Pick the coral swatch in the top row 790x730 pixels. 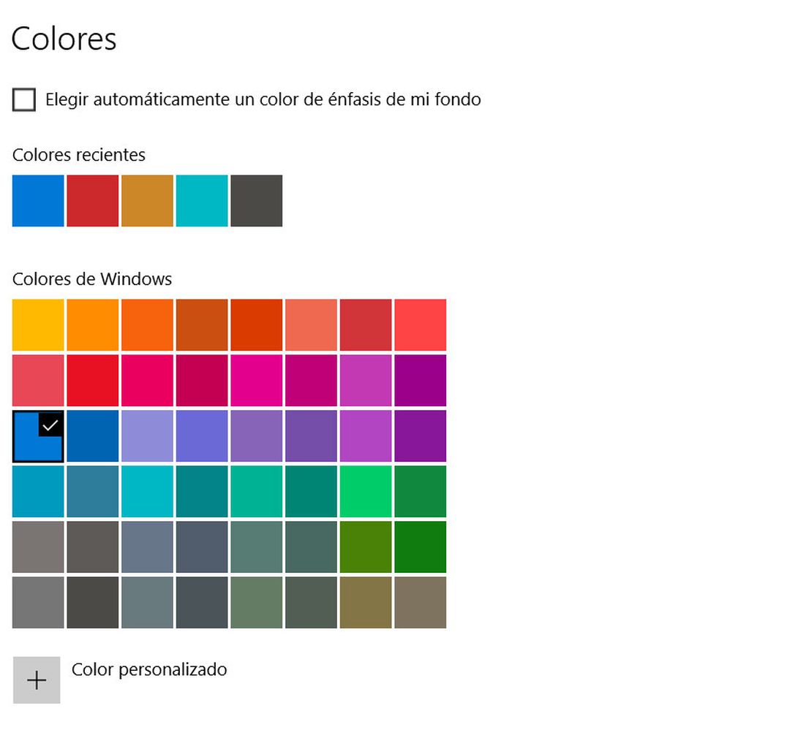click(x=310, y=324)
